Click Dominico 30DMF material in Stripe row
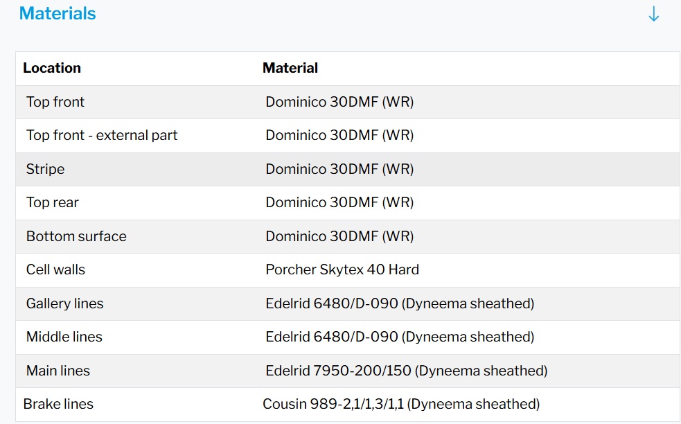Screen dimensions: 681x424 pos(339,169)
